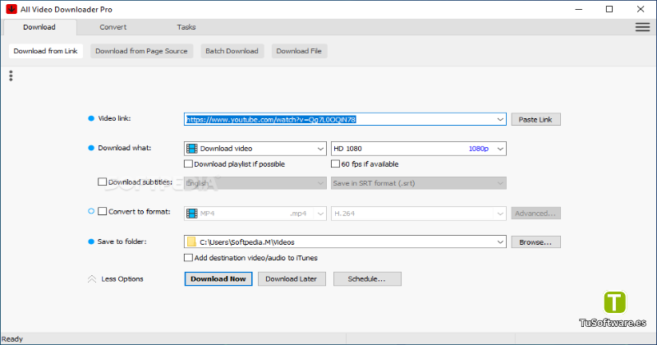Check the Convert to format option

point(102,211)
